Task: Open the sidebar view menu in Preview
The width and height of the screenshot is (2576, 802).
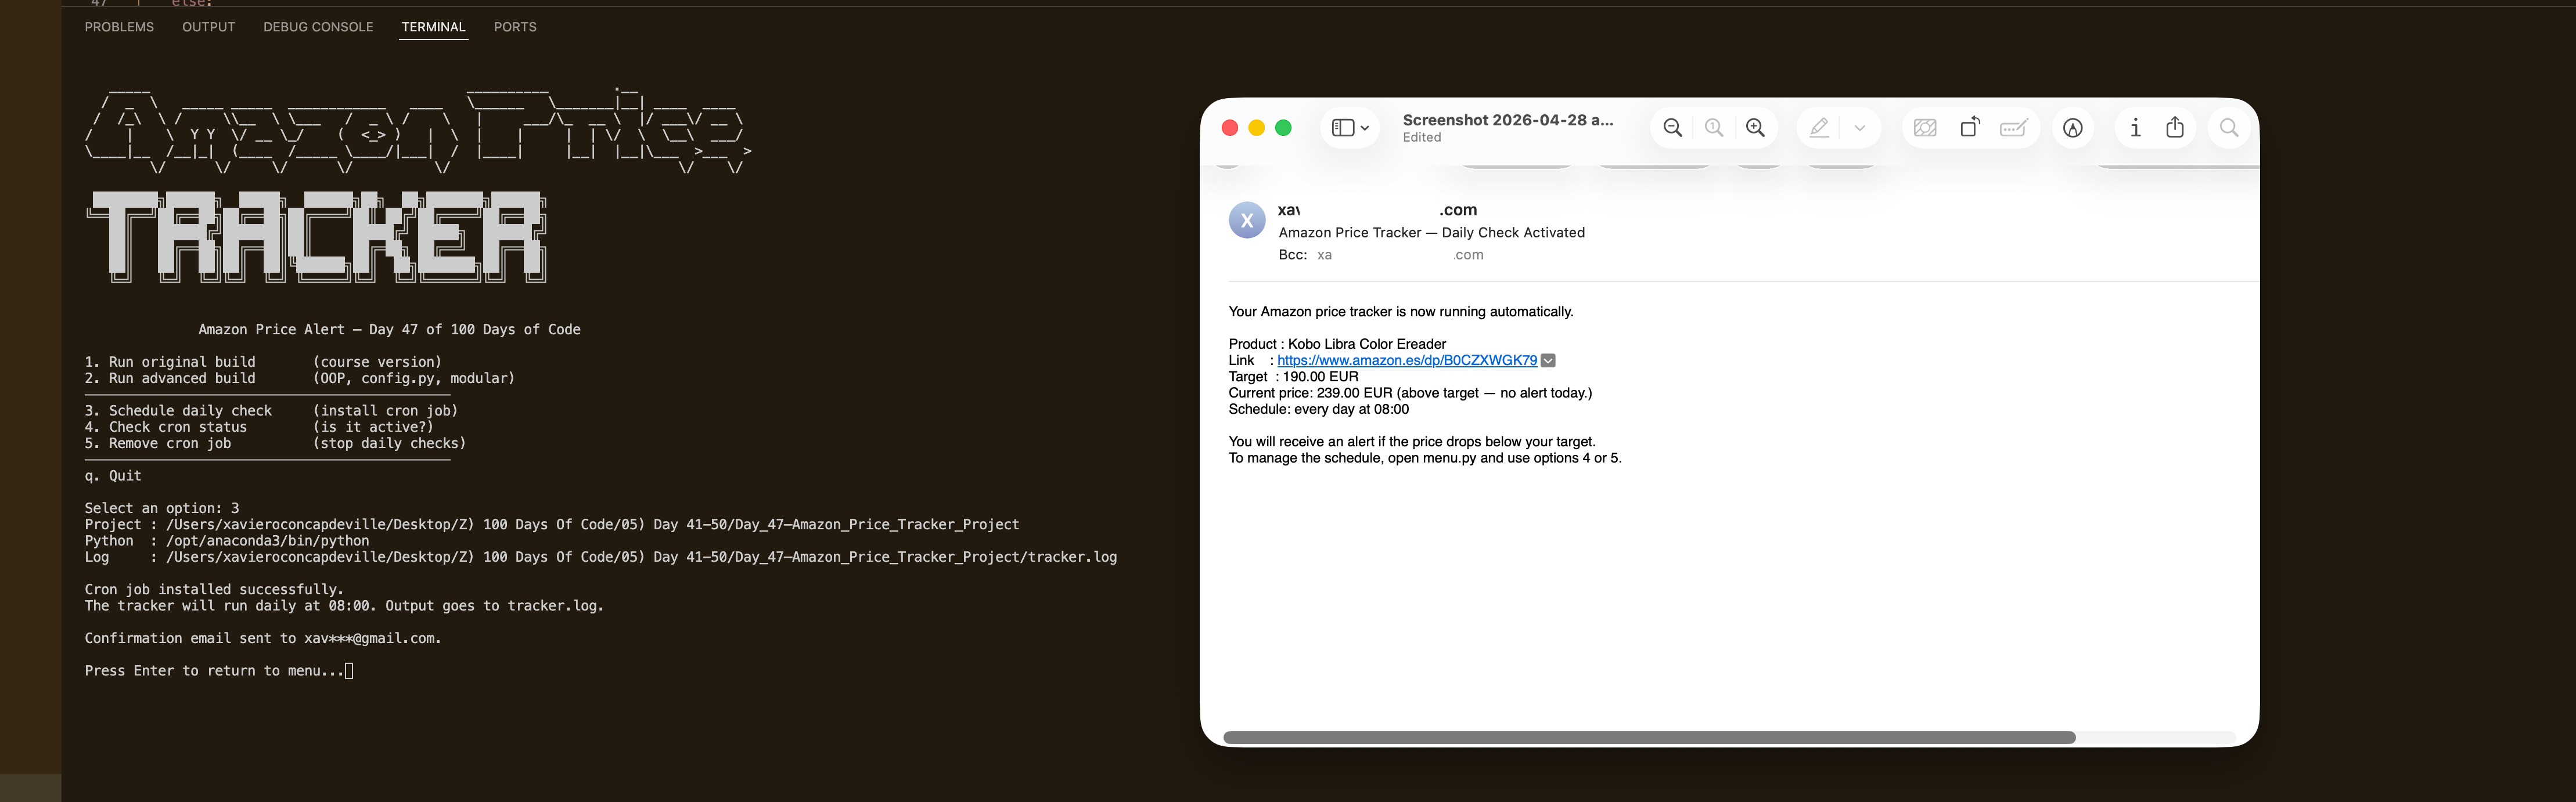Action: coord(1349,128)
